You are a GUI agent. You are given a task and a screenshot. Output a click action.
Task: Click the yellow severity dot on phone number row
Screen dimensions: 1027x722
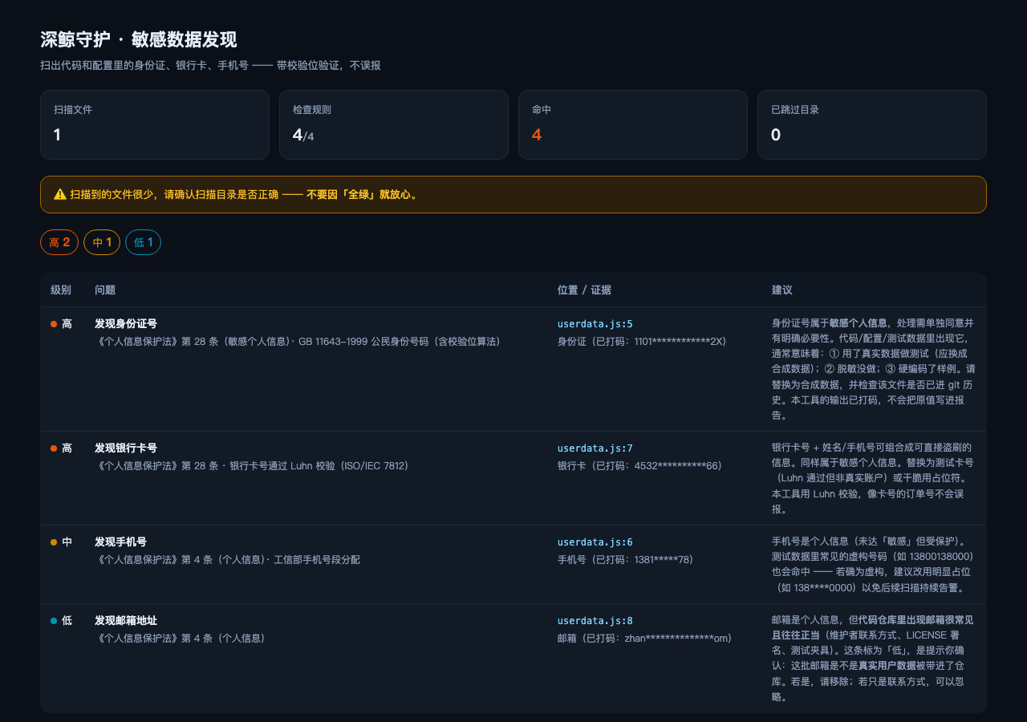tap(54, 542)
